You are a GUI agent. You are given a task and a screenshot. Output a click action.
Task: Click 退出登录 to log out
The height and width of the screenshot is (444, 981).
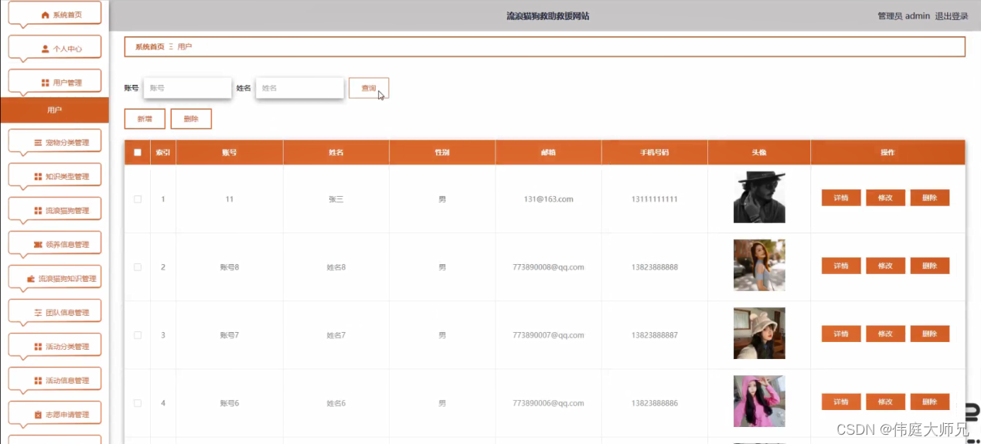[x=952, y=16]
